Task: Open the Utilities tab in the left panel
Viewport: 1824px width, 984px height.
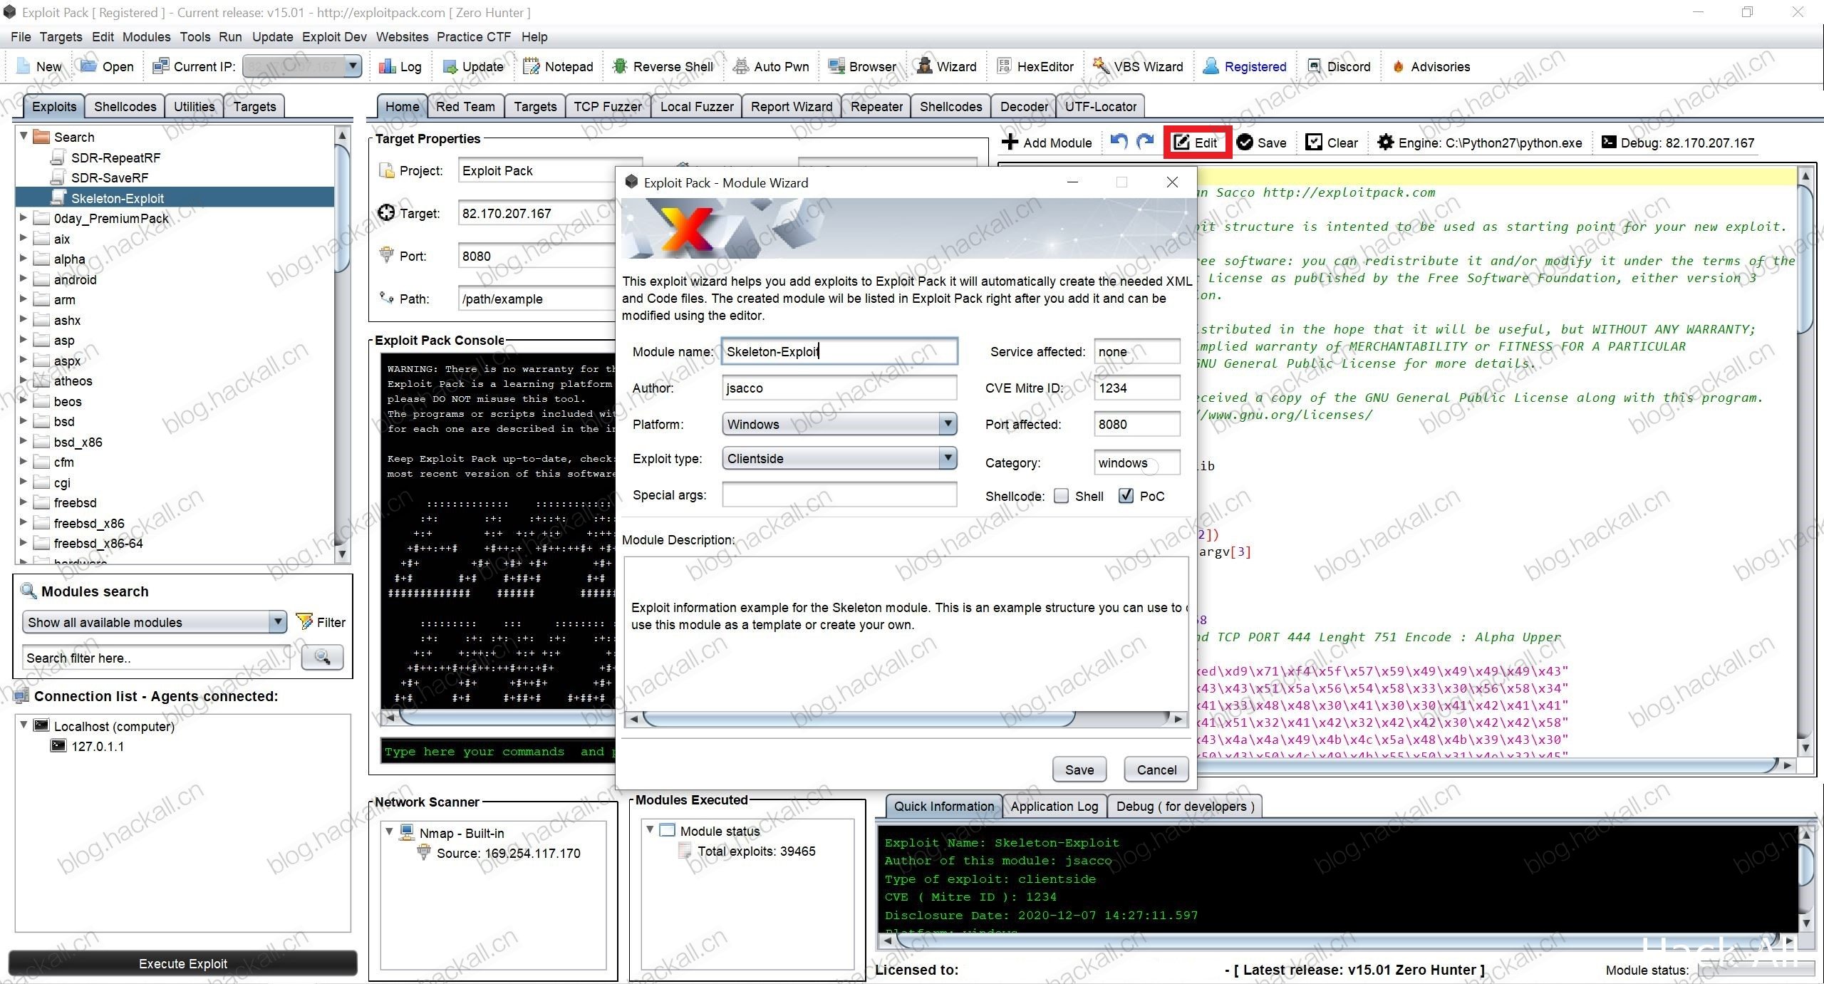Action: 194,106
